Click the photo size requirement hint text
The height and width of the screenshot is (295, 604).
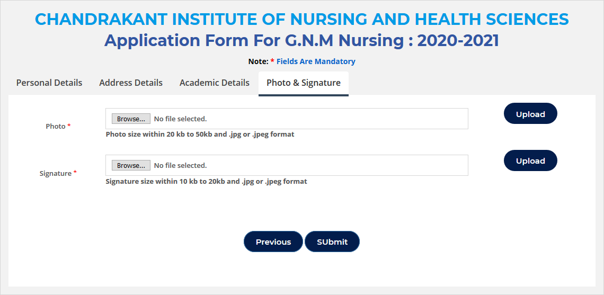[x=200, y=135]
